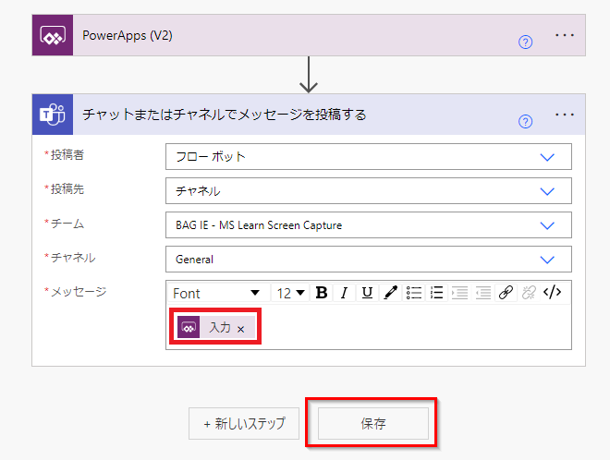Viewport: 610px width, 460px height.
Task: Click the PowerApps (V2) trigger icon
Action: pos(53,35)
